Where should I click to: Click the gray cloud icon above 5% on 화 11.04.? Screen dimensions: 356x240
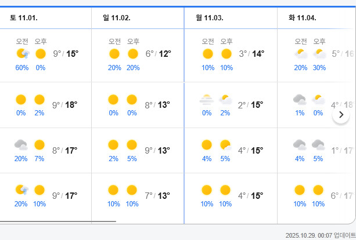(x=318, y=145)
